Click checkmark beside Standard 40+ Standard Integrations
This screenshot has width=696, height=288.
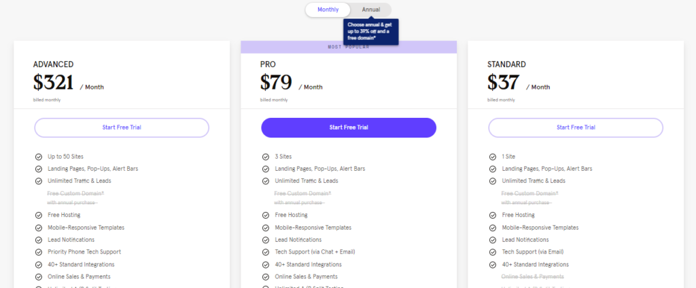(x=493, y=264)
